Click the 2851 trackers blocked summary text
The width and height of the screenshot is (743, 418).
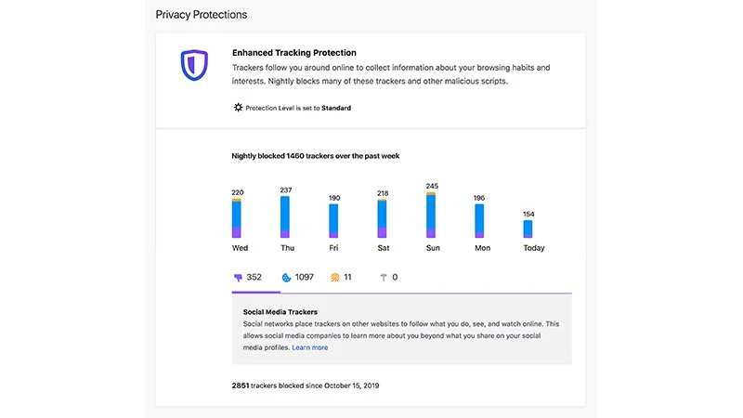pos(306,385)
